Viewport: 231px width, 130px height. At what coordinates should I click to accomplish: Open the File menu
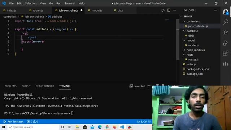click(11, 3)
